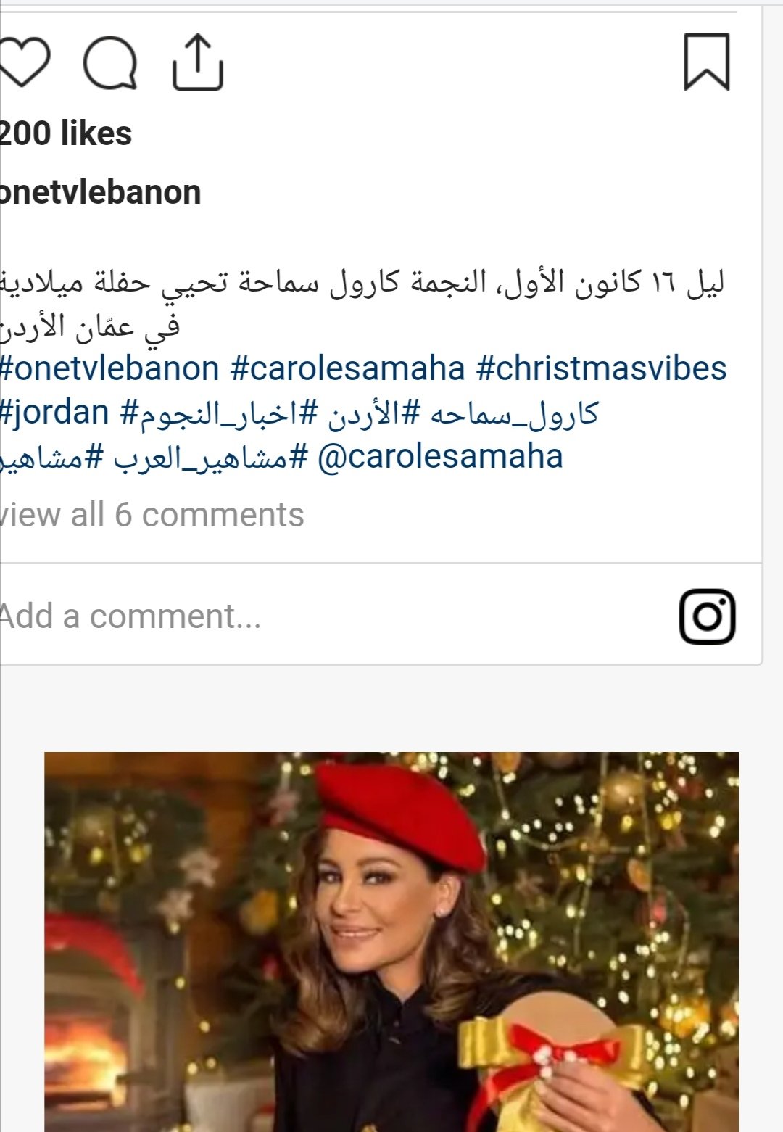Open the #carolesamaha hashtag
The height and width of the screenshot is (1132, 783).
tap(347, 368)
